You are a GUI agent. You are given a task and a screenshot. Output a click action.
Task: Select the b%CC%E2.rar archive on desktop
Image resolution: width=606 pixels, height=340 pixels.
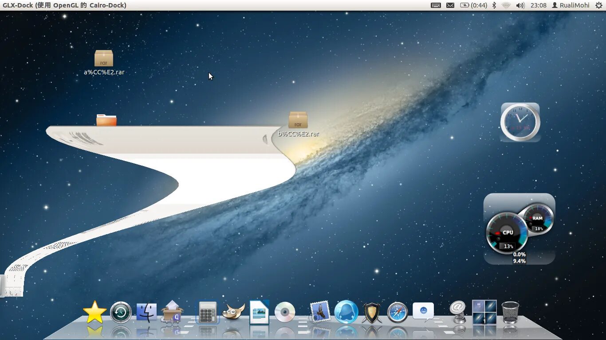[298, 124]
